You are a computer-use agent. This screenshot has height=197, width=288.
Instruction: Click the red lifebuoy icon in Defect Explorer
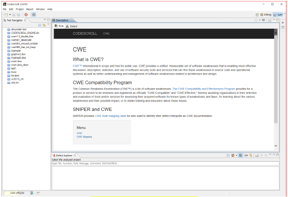coord(233,155)
